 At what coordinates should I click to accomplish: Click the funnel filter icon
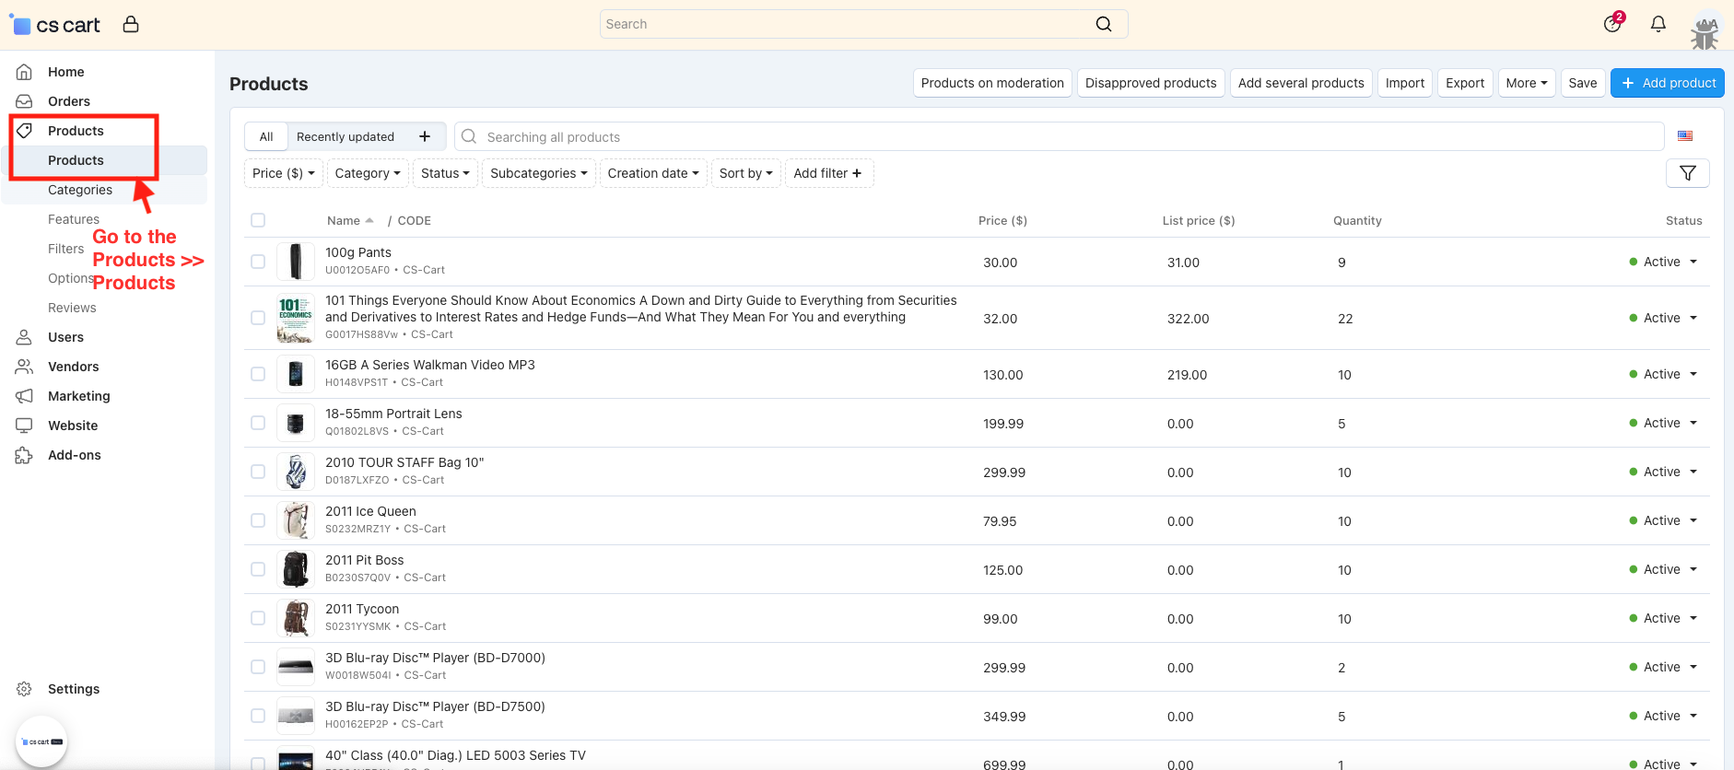1688,173
